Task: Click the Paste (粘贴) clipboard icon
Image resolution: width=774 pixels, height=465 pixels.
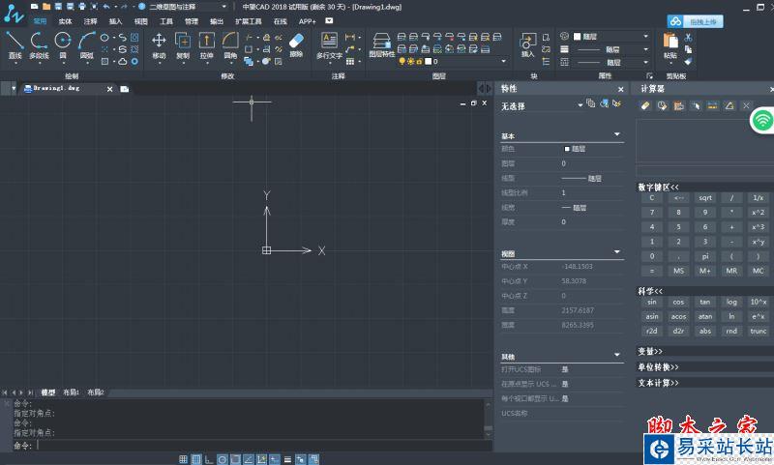Action: point(670,45)
